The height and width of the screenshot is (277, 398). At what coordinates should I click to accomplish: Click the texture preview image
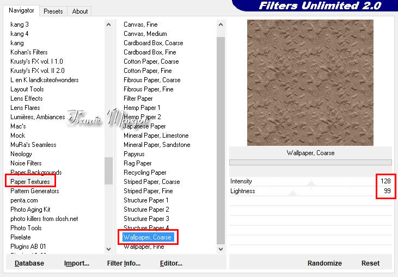click(x=310, y=83)
